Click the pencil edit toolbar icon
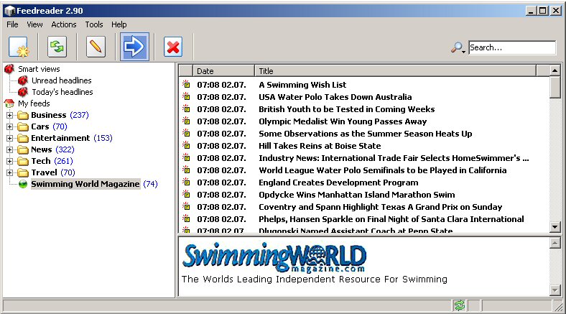This screenshot has height=314, width=566. [x=96, y=47]
